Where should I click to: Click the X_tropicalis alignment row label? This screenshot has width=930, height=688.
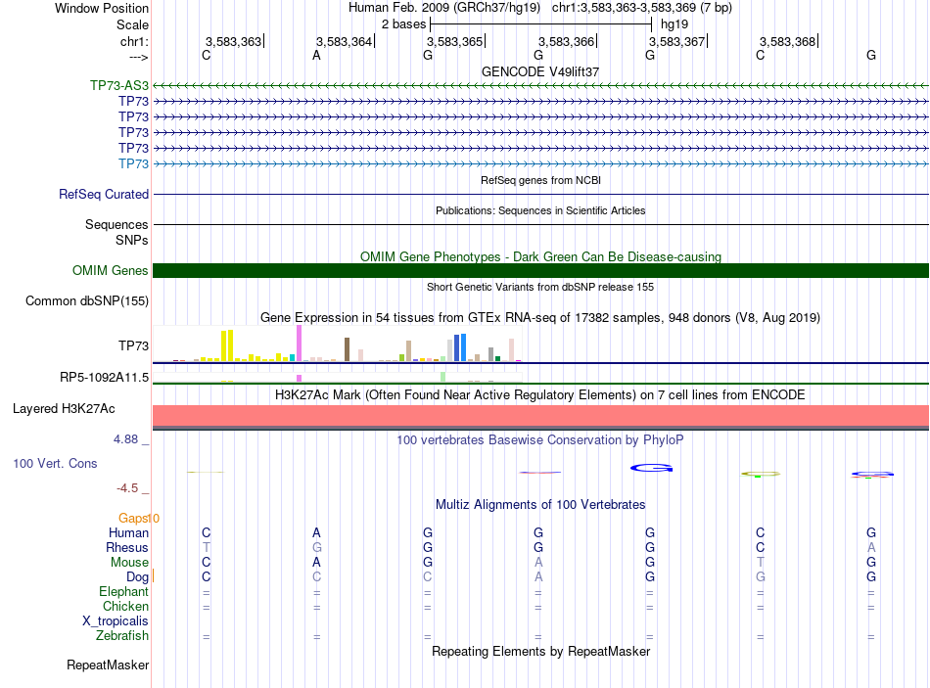116,621
